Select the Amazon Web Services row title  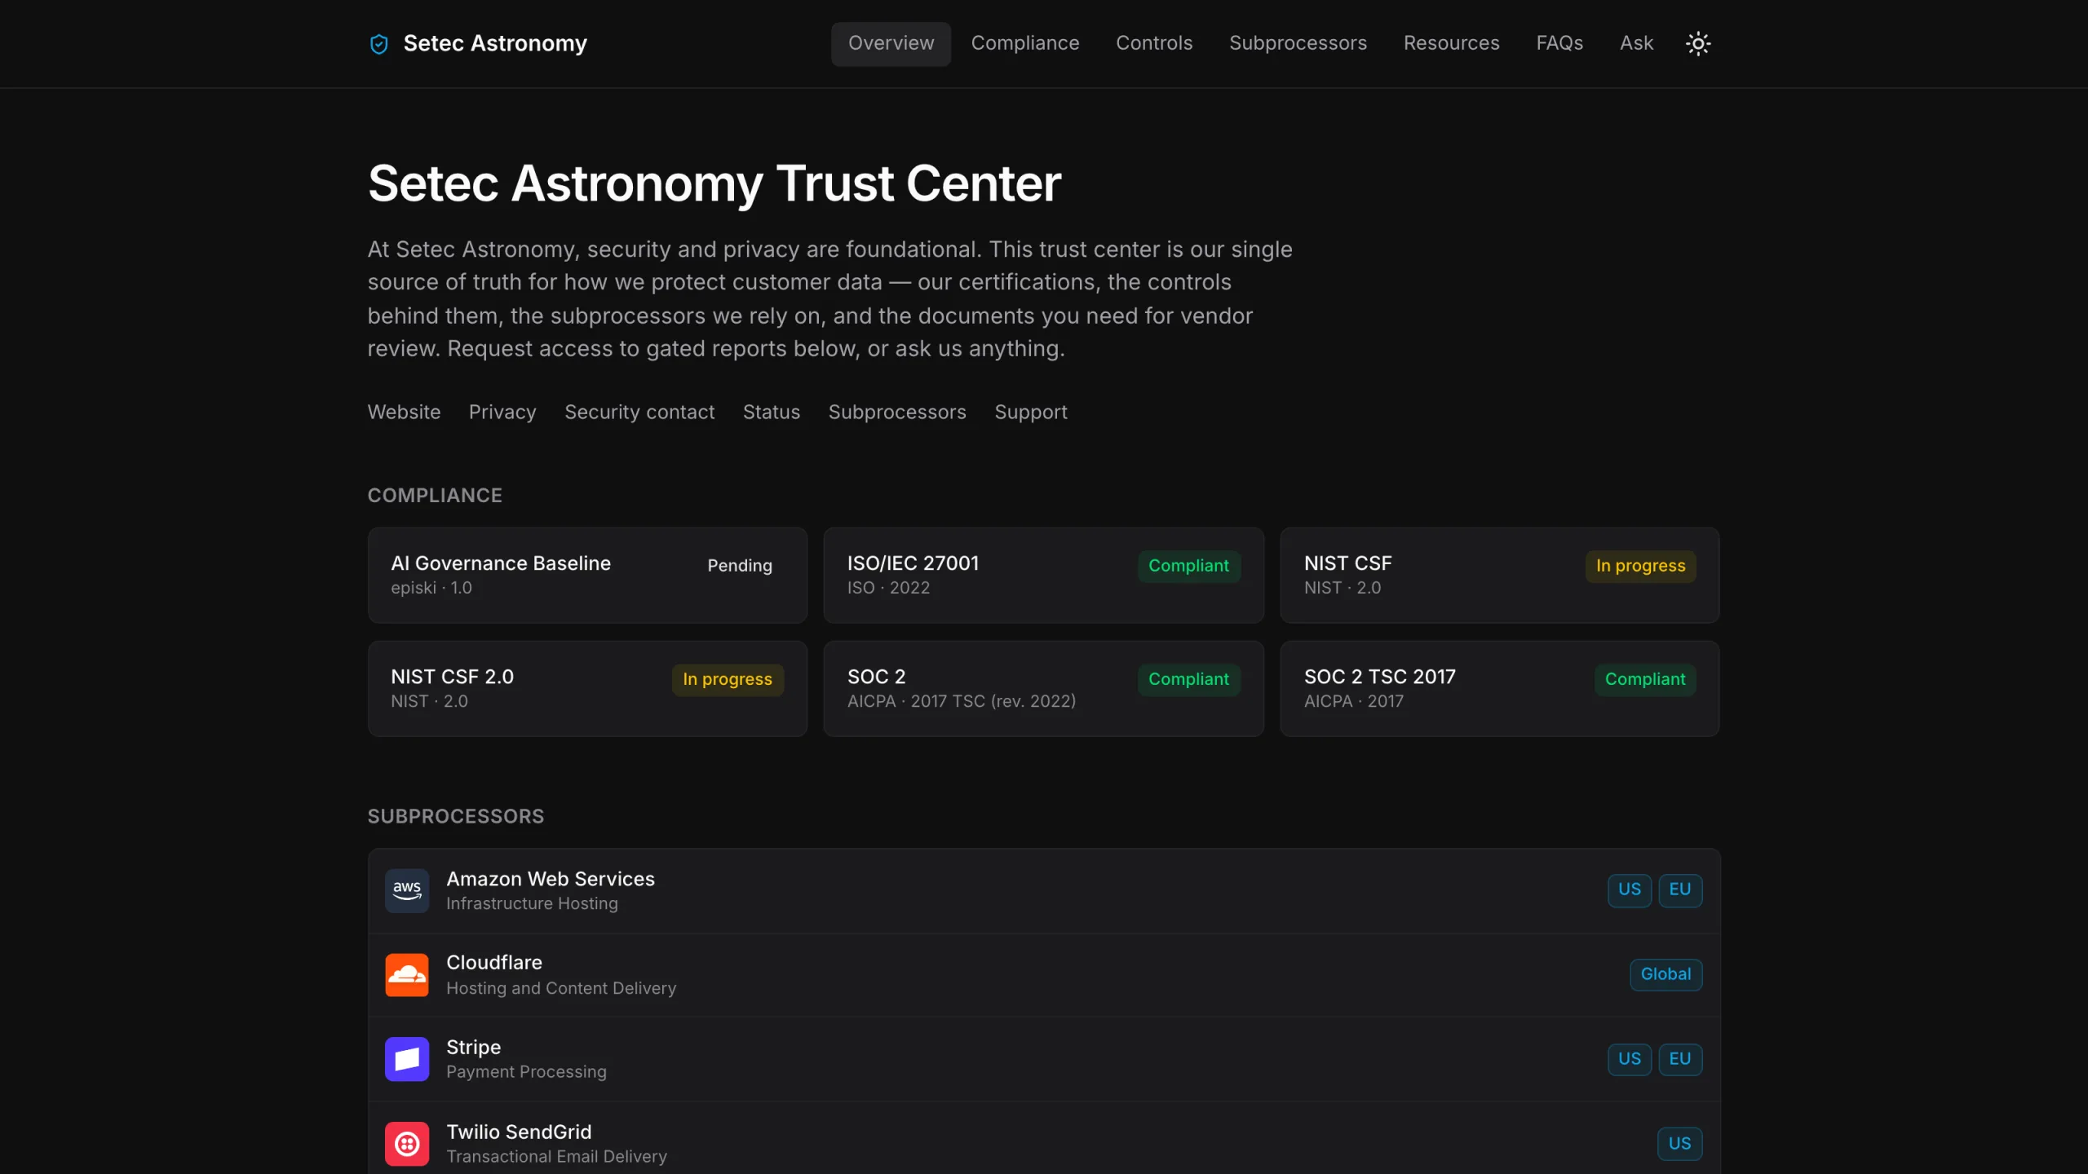pos(551,879)
